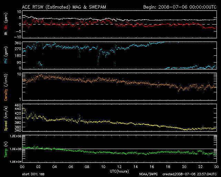Screen dimensions: 221x177
Task: Click the 18 hour label on time axis
Action: (x=168, y=167)
